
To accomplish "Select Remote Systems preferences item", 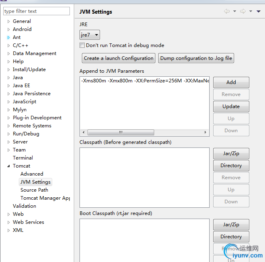I will (32, 126).
